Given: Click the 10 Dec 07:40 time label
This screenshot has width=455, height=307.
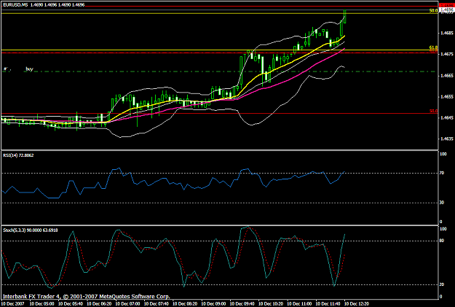Looking at the screenshot, I should pos(157,304).
